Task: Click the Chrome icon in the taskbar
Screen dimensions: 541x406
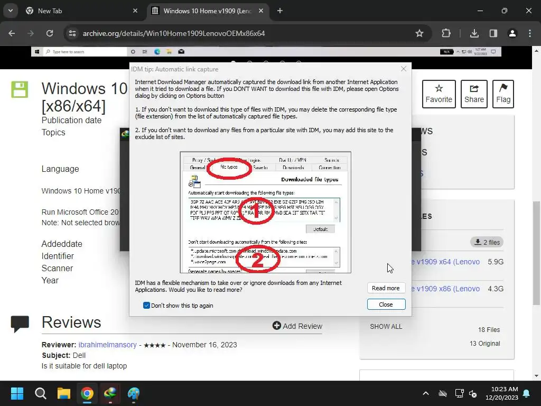Action: pyautogui.click(x=87, y=393)
